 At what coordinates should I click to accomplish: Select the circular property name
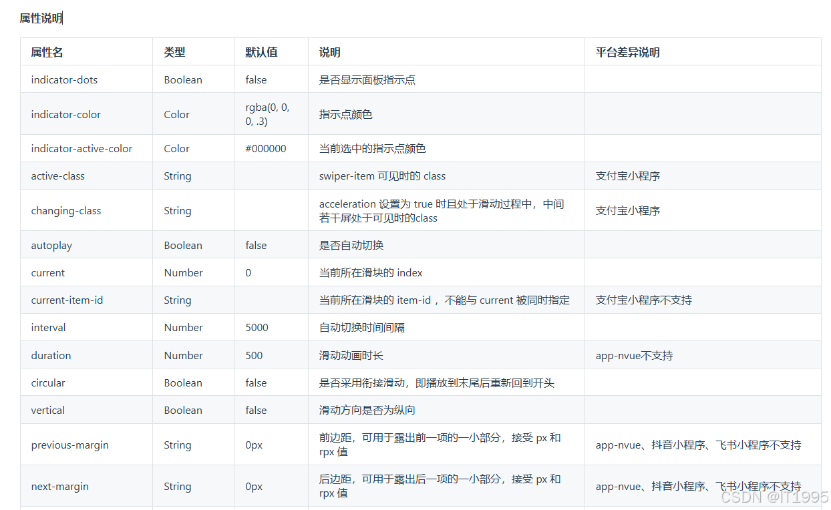[48, 382]
